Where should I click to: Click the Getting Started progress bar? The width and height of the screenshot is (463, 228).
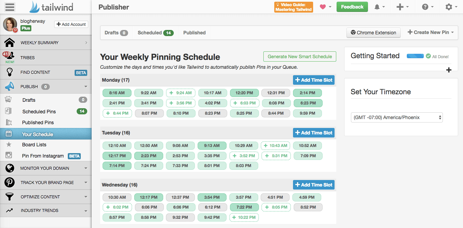[415, 56]
